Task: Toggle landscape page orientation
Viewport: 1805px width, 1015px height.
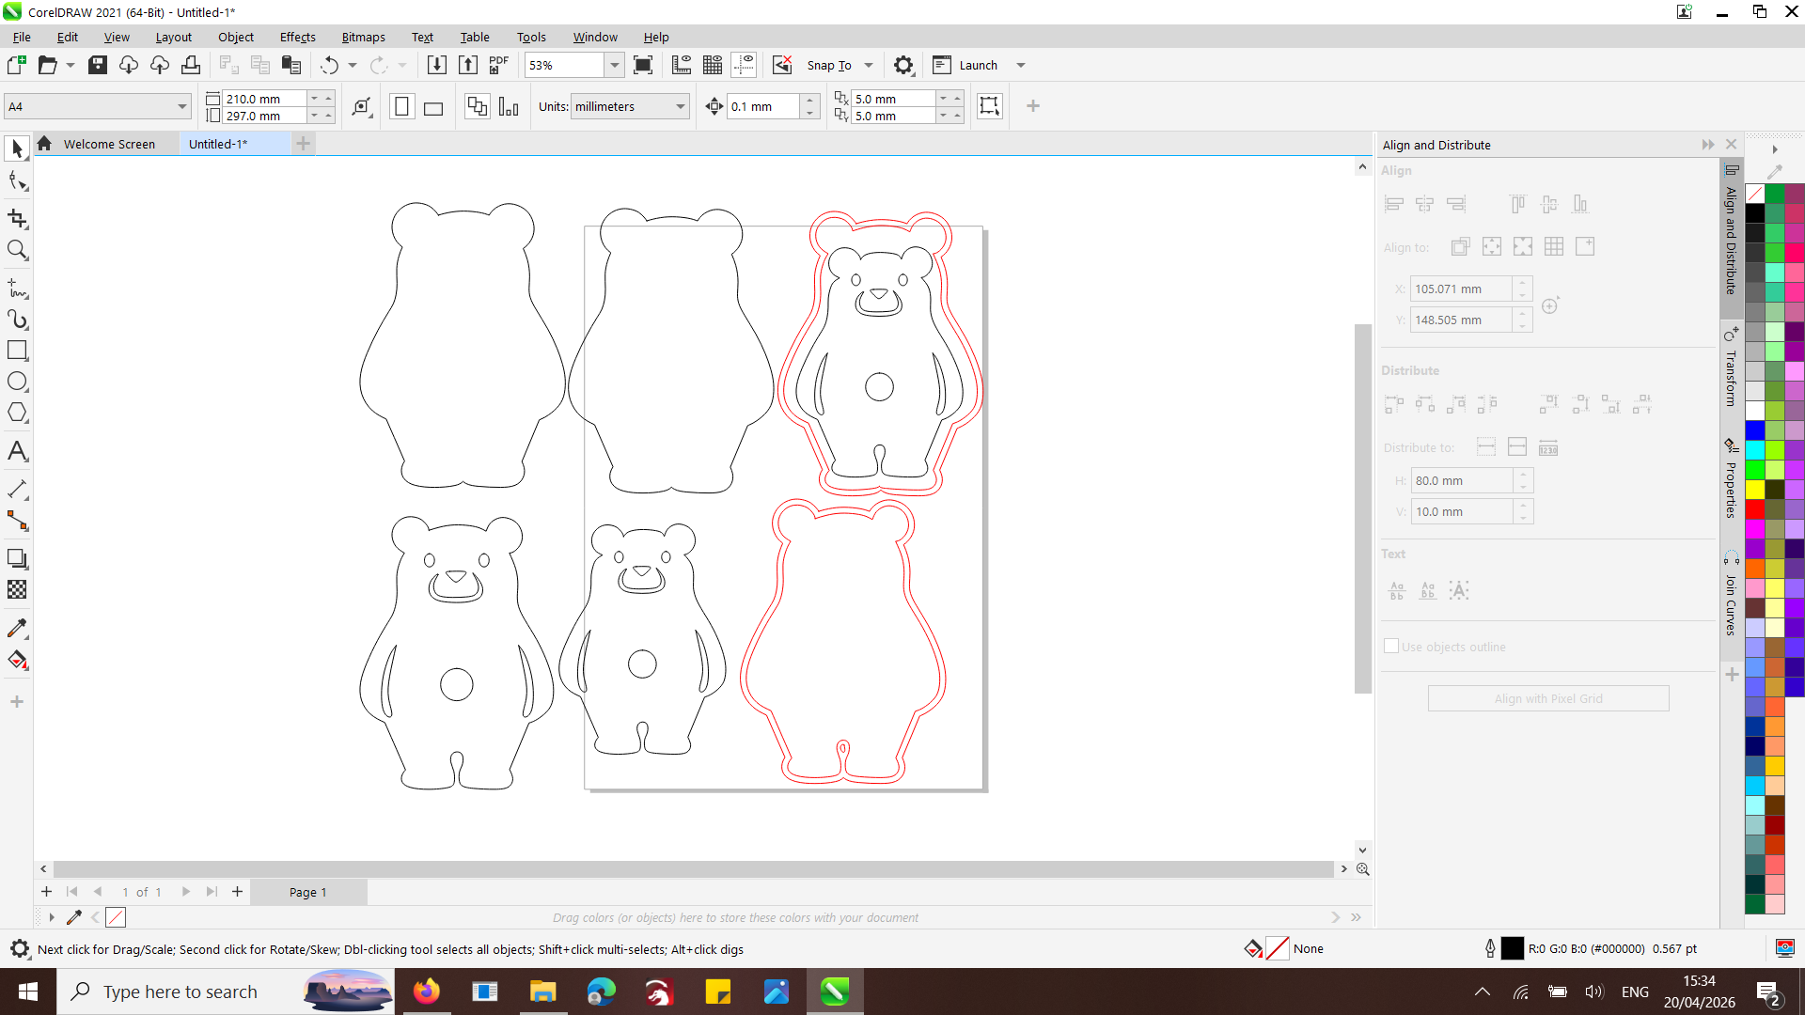Action: 433,107
